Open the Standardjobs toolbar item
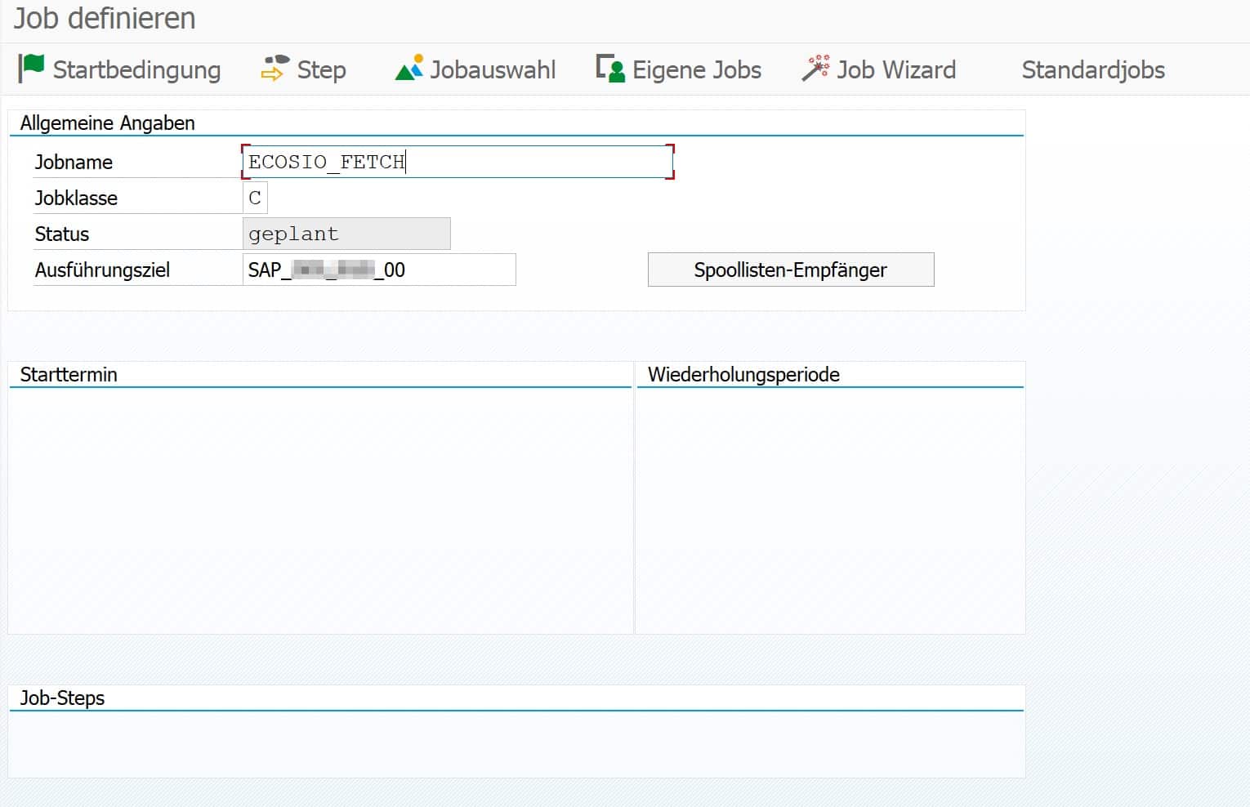1250x807 pixels. pyautogui.click(x=1092, y=69)
